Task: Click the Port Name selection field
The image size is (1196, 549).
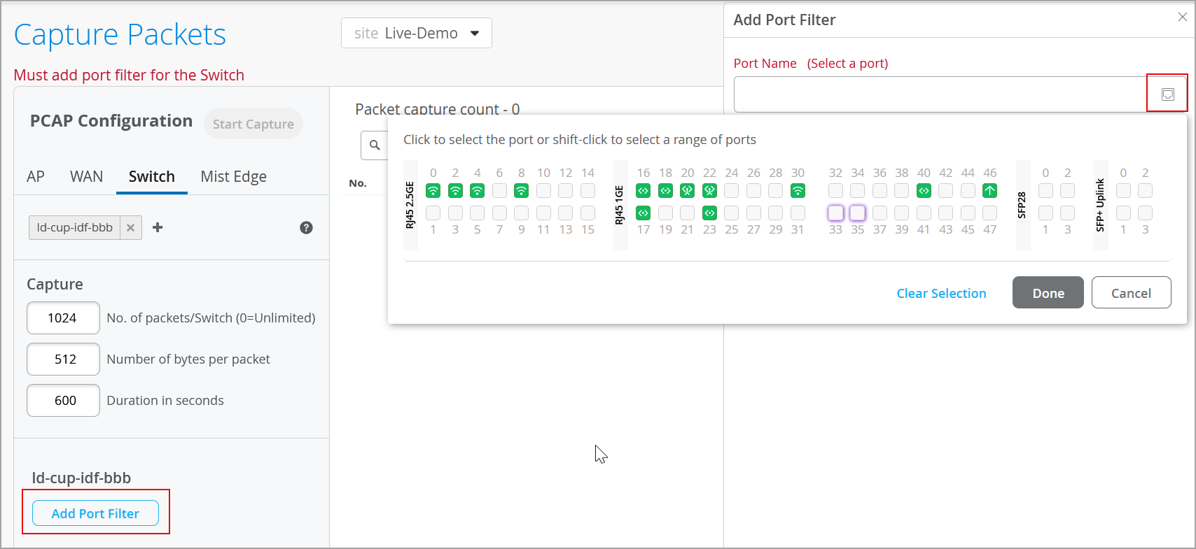Action: (x=940, y=94)
